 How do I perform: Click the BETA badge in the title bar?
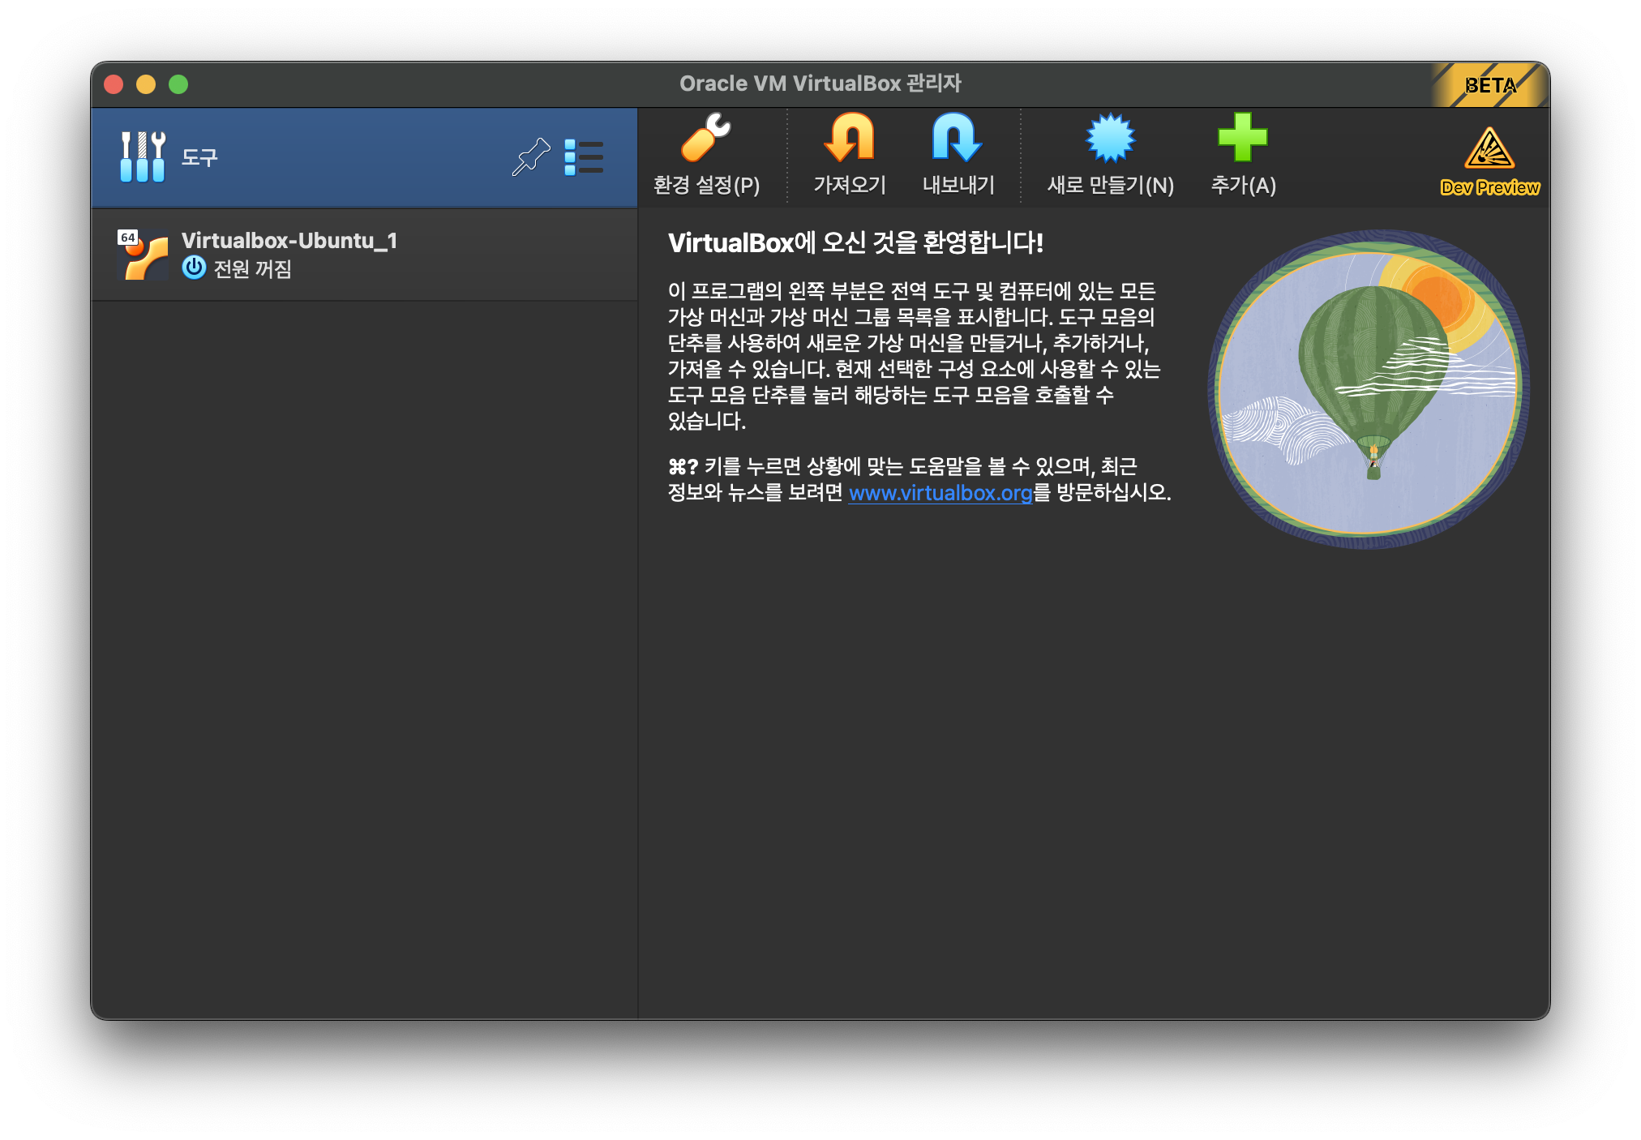[x=1489, y=85]
